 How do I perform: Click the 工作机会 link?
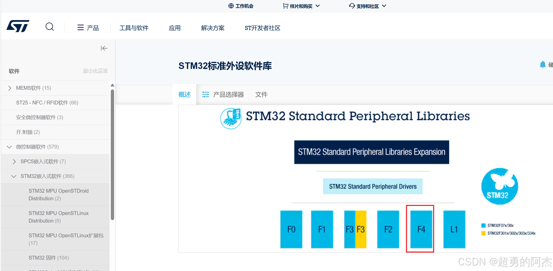pos(244,6)
